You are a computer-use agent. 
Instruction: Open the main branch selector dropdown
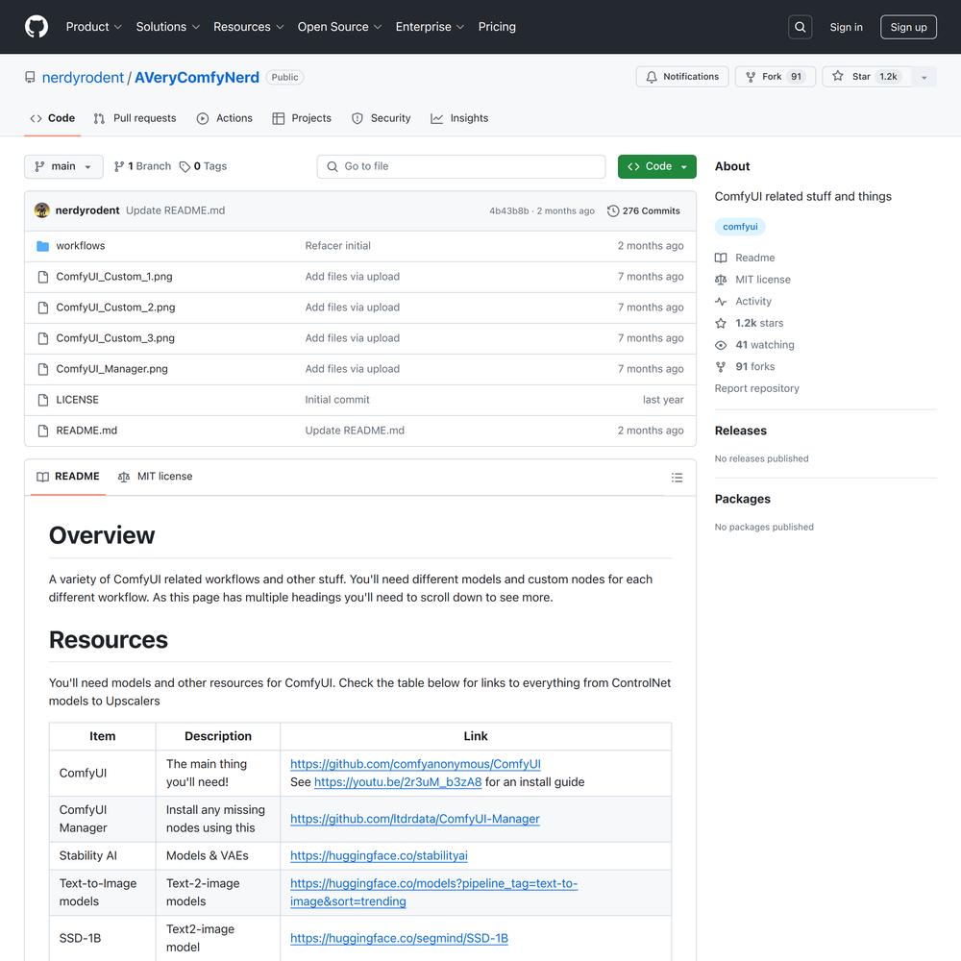63,166
